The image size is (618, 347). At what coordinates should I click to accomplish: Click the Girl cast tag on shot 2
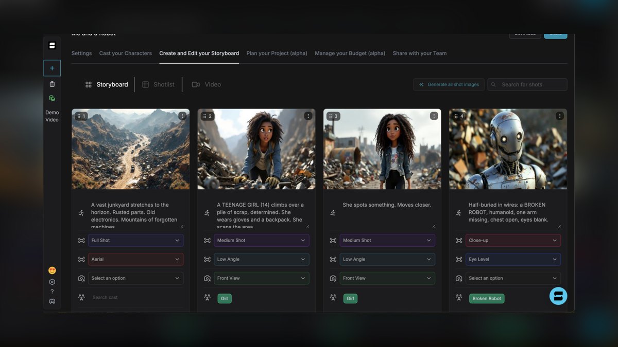click(225, 298)
